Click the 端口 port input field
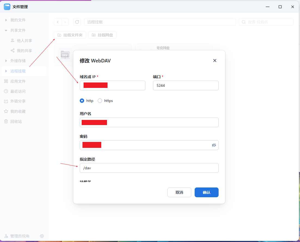Screen dimensions: 300x242 (186, 85)
